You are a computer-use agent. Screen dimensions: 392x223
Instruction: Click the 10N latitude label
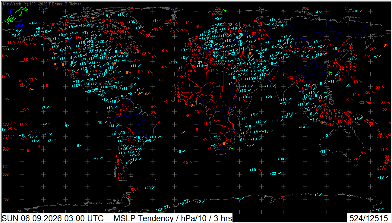point(6,99)
